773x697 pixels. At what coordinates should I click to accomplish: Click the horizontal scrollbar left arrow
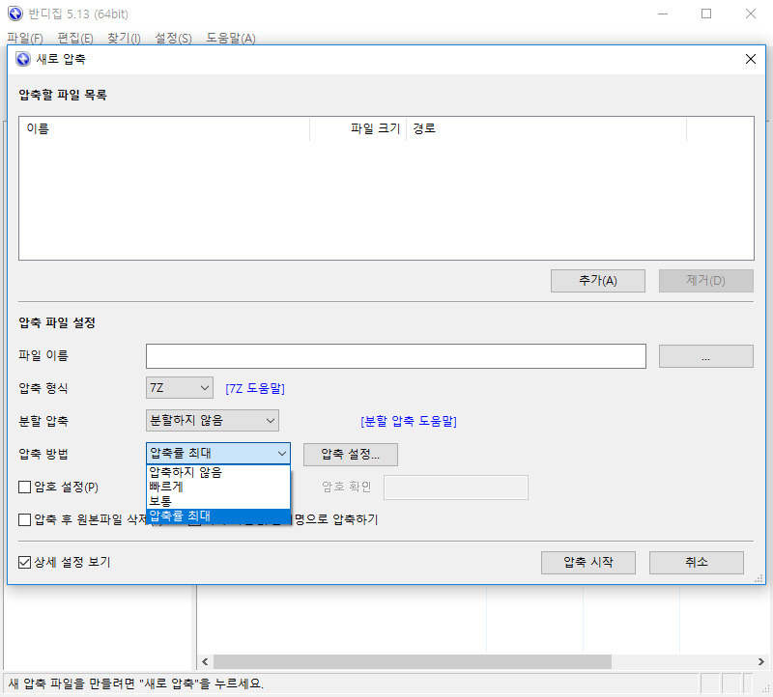point(205,661)
